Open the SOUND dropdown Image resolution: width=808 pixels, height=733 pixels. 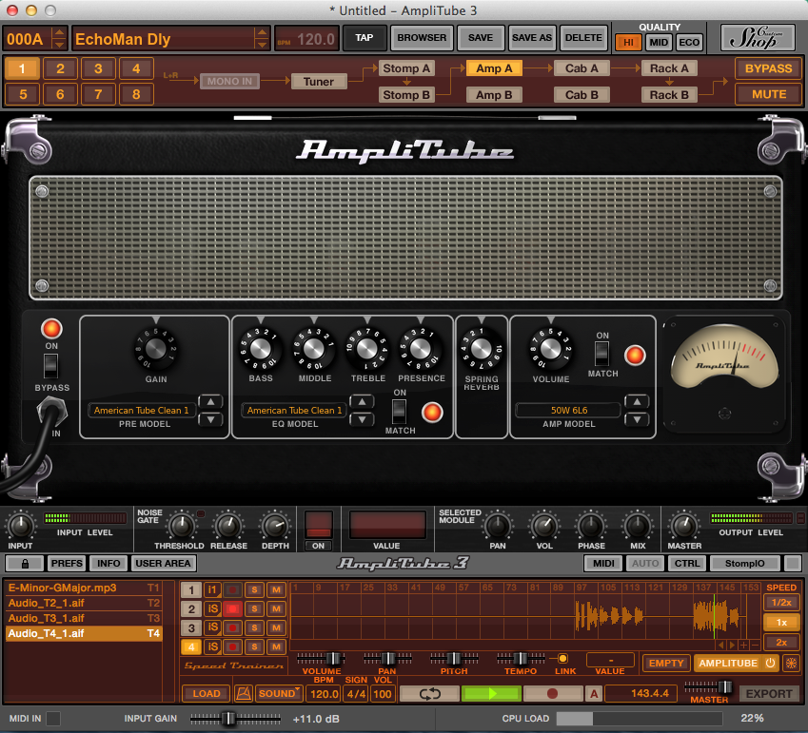coord(279,693)
